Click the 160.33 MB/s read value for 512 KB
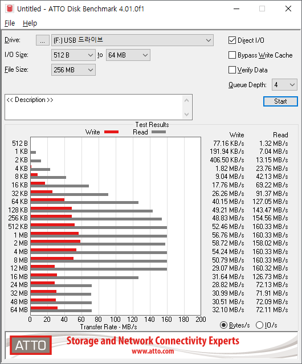 (x=270, y=227)
